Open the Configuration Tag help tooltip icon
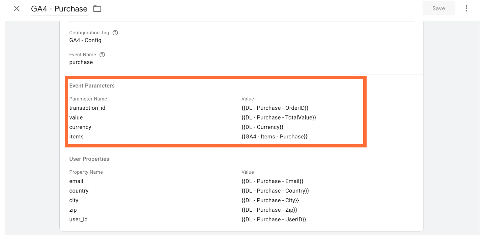 point(115,33)
